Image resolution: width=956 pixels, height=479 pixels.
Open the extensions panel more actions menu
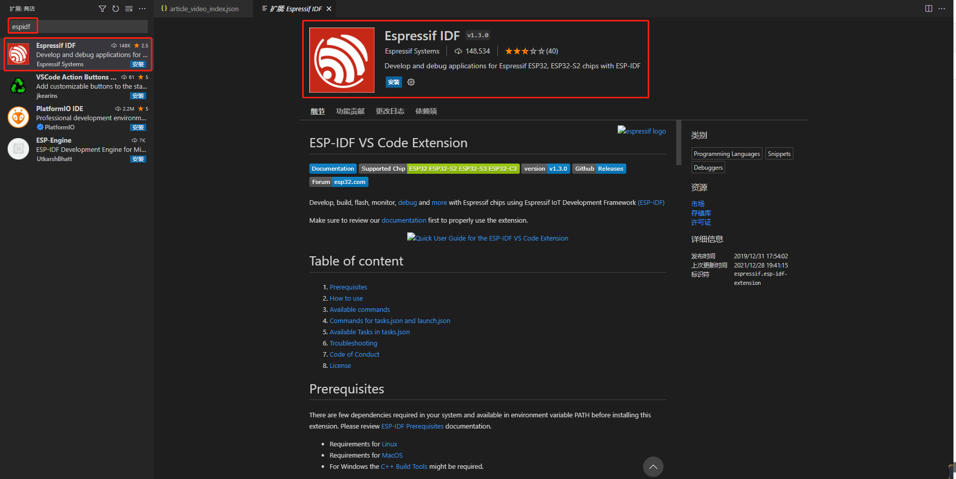point(142,9)
